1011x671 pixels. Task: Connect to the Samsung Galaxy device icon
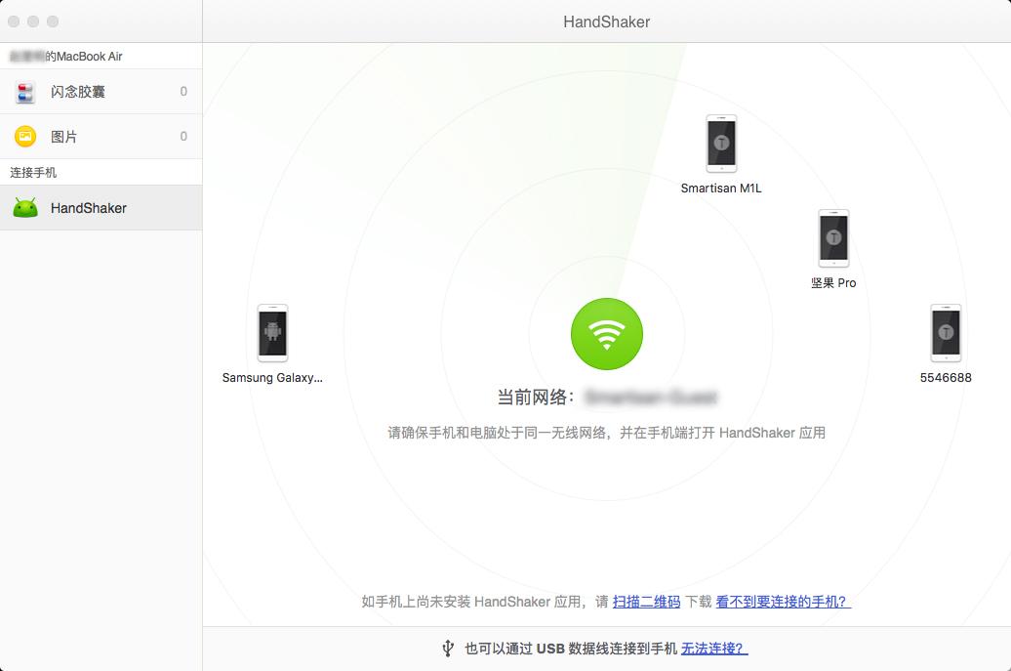coord(272,333)
